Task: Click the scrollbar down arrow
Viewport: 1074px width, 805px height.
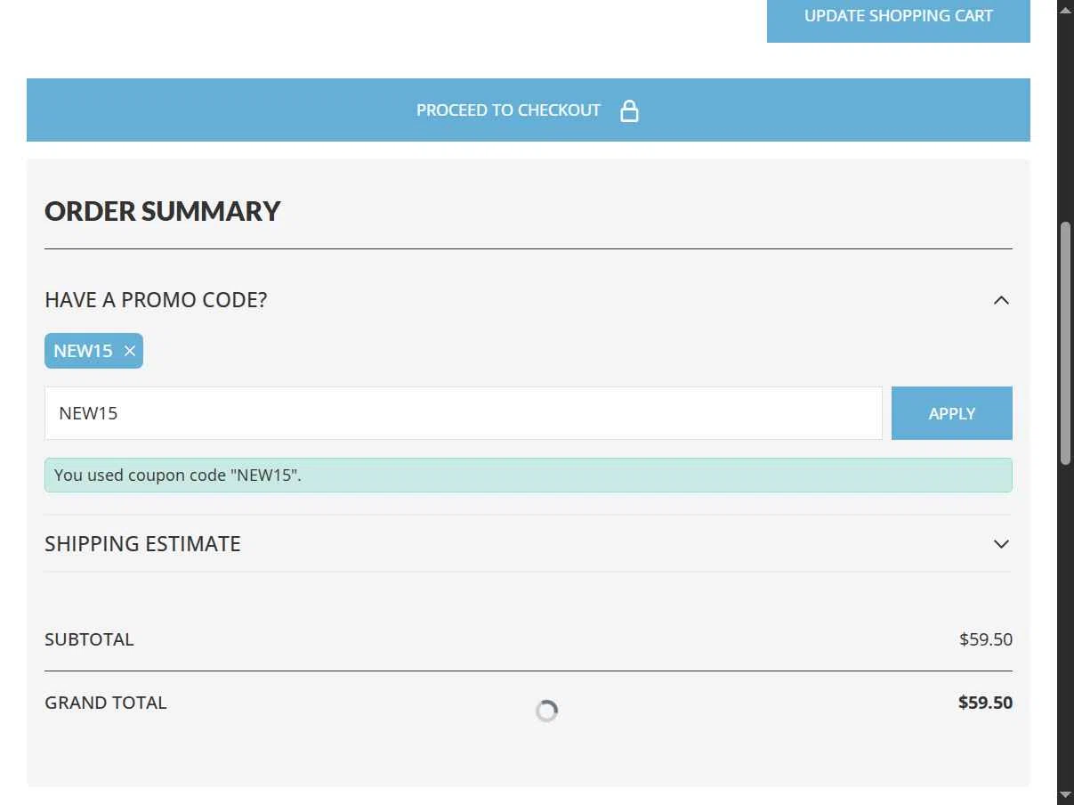Action: pyautogui.click(x=1065, y=794)
